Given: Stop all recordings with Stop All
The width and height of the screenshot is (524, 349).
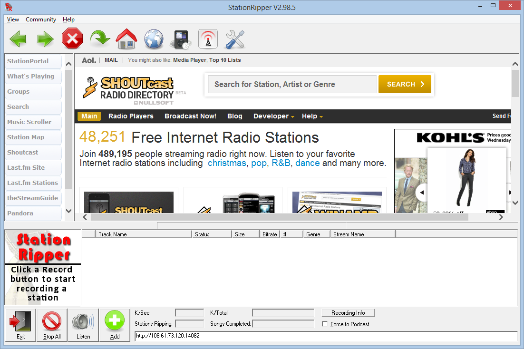Looking at the screenshot, I should click(52, 325).
